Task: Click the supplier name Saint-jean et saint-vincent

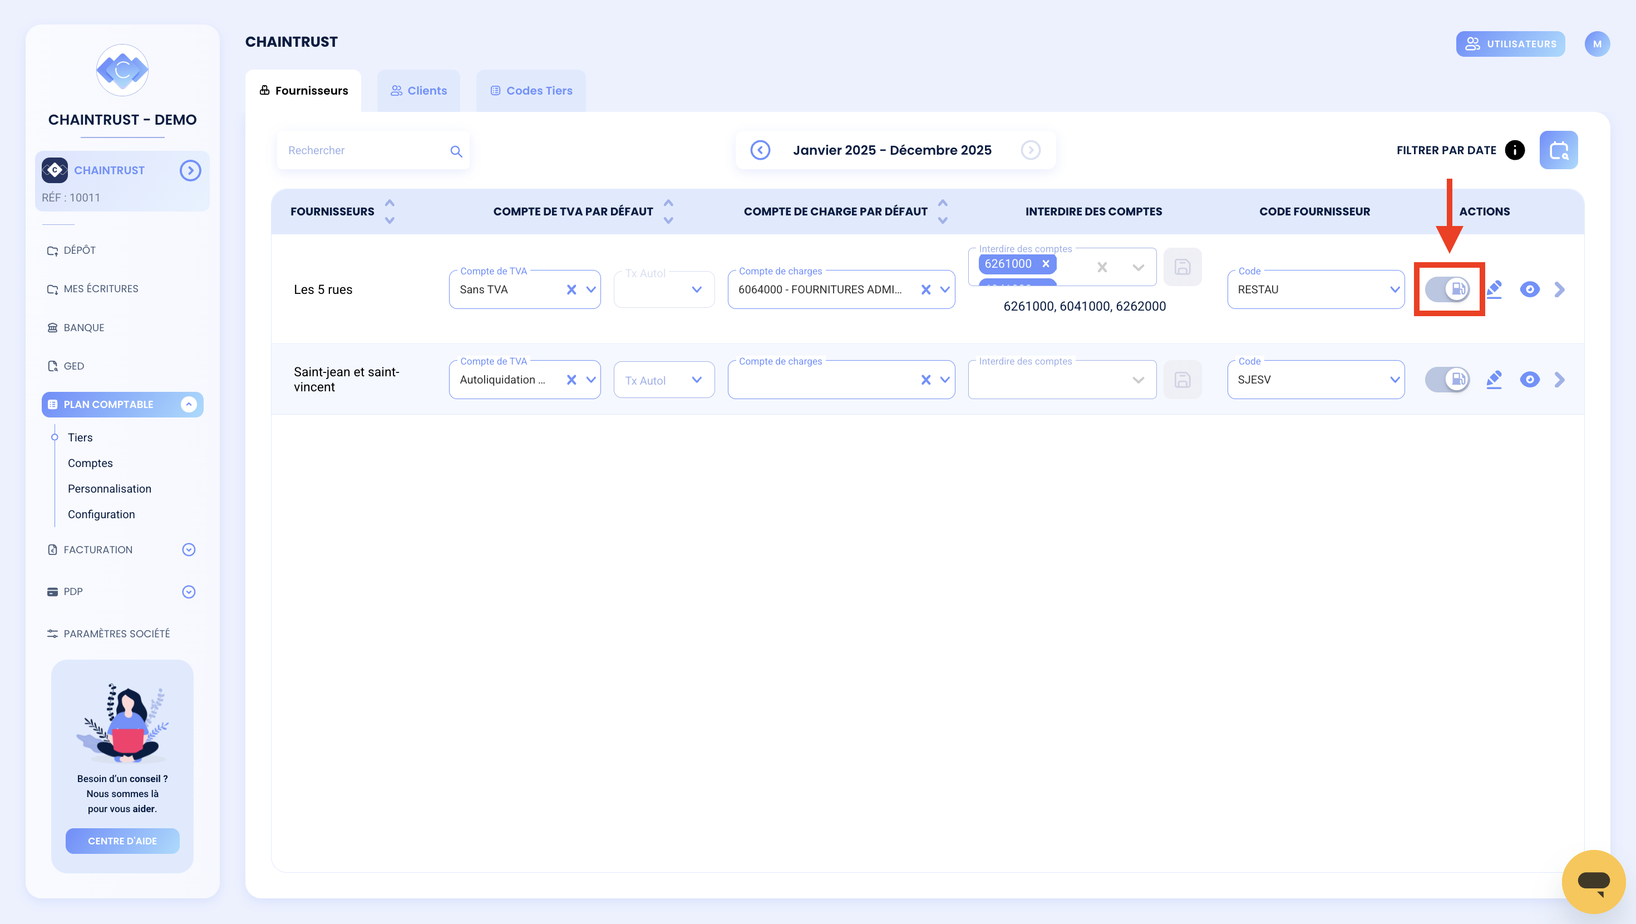Action: pos(346,380)
